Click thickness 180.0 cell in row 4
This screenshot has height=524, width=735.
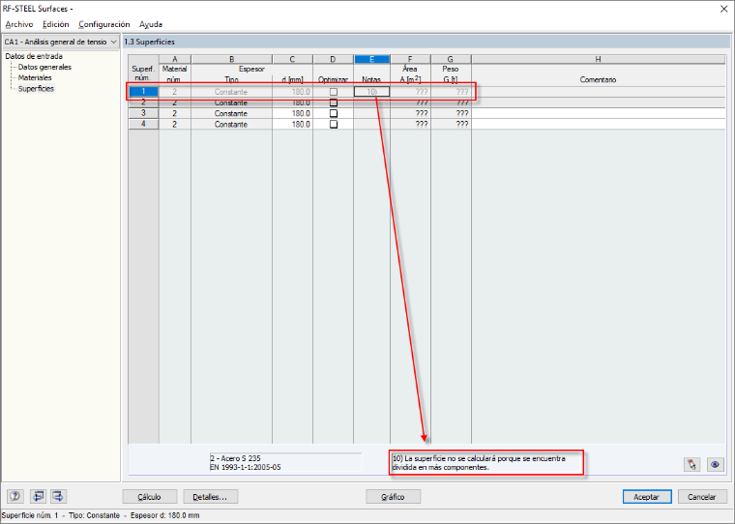(x=292, y=124)
